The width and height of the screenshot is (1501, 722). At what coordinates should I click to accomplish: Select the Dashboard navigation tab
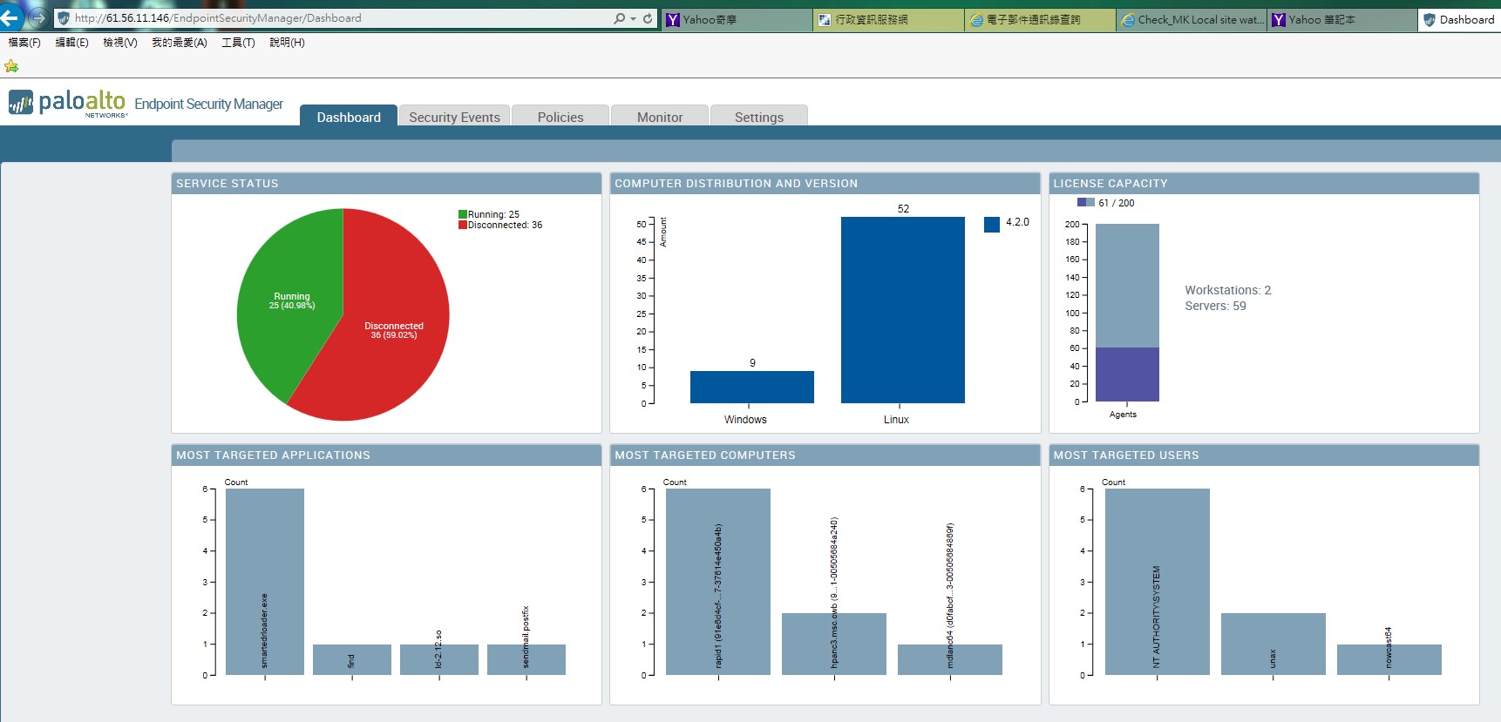[x=349, y=116]
